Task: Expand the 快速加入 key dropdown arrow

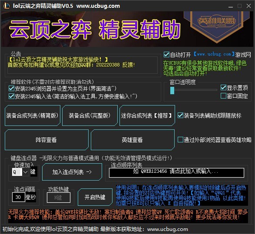Action: [25, 172]
